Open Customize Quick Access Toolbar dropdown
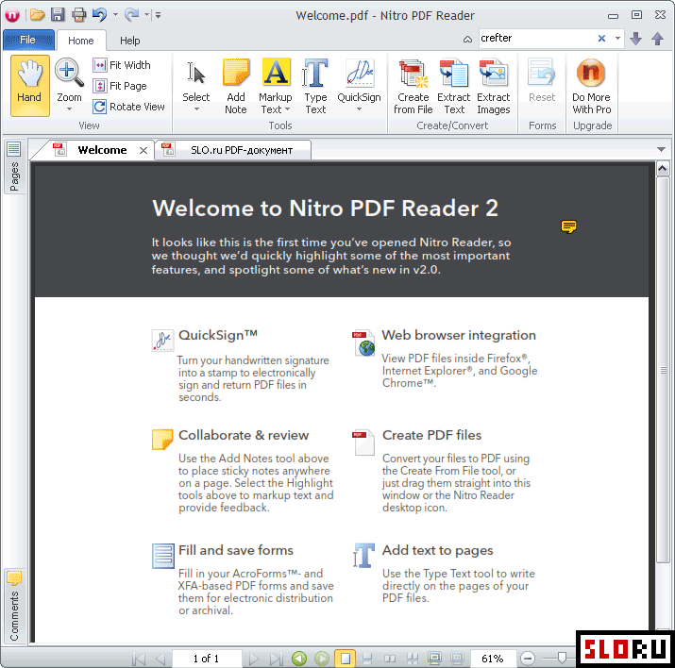Viewport: 675px width, 668px height. point(158,15)
